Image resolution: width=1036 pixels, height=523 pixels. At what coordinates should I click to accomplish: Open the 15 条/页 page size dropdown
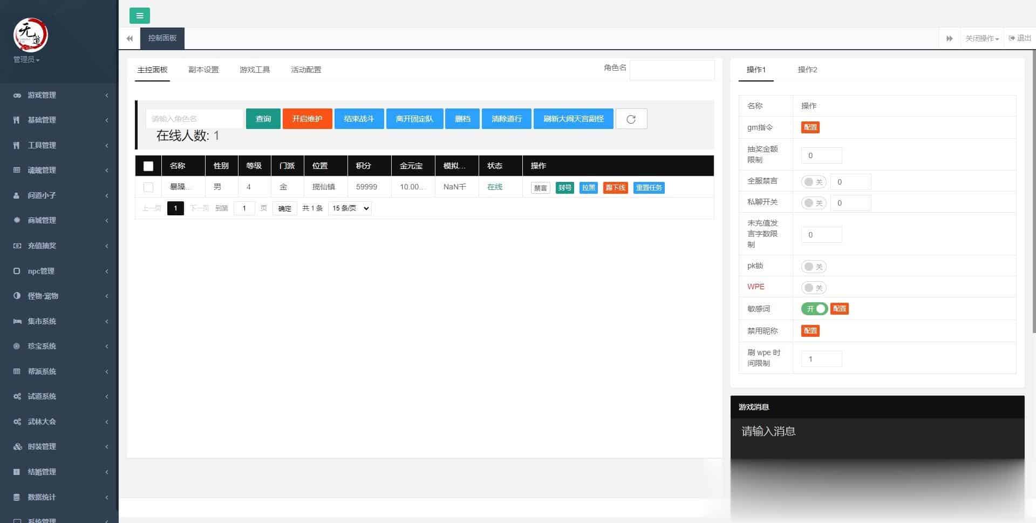350,208
